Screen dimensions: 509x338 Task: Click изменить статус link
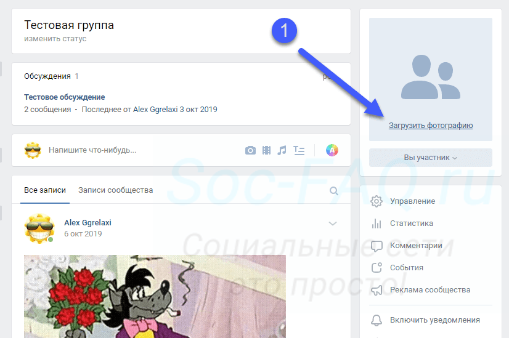(x=55, y=39)
